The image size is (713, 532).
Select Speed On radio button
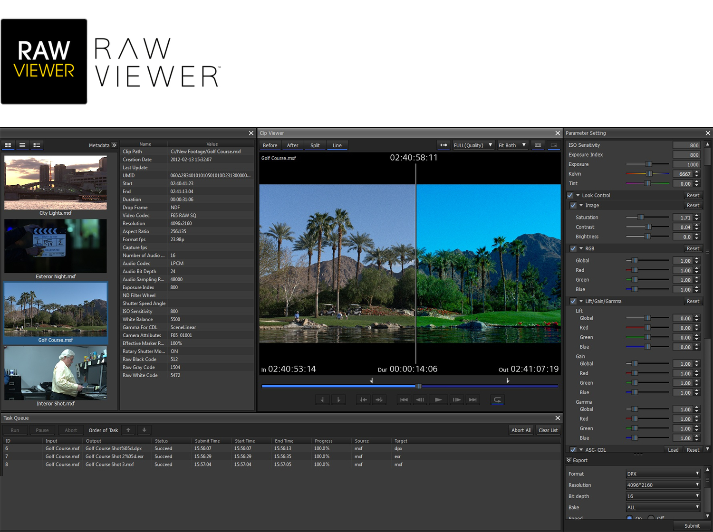click(x=629, y=518)
